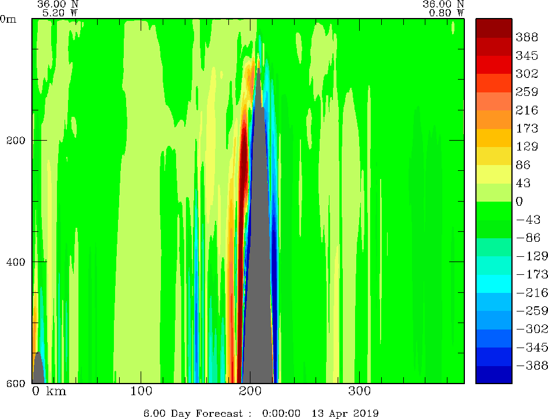Click the 0m depth axis label

click(8, 19)
